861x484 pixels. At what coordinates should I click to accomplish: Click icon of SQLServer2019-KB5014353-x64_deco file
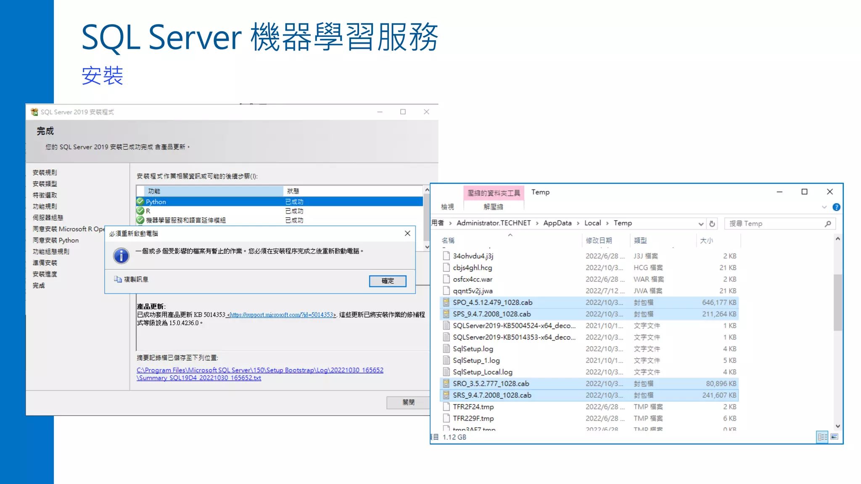(446, 337)
